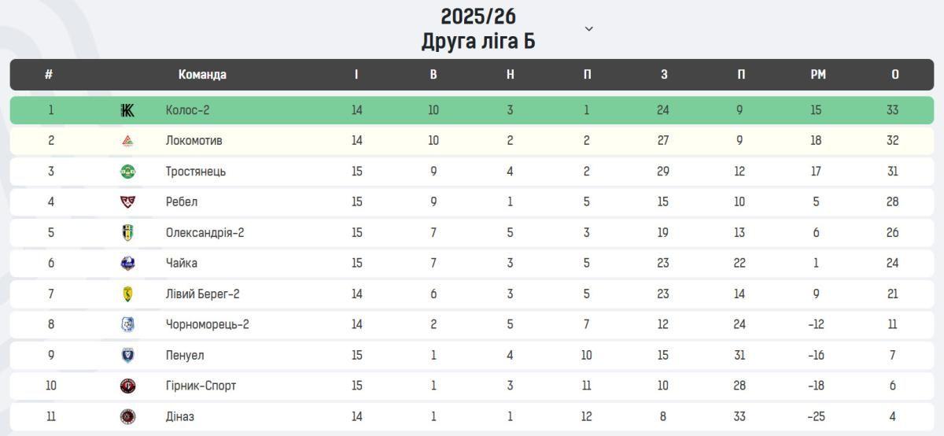Click the Пенуел shield logo

point(127,355)
